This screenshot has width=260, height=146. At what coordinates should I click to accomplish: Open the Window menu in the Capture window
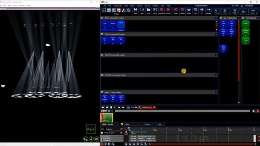click(x=22, y=5)
